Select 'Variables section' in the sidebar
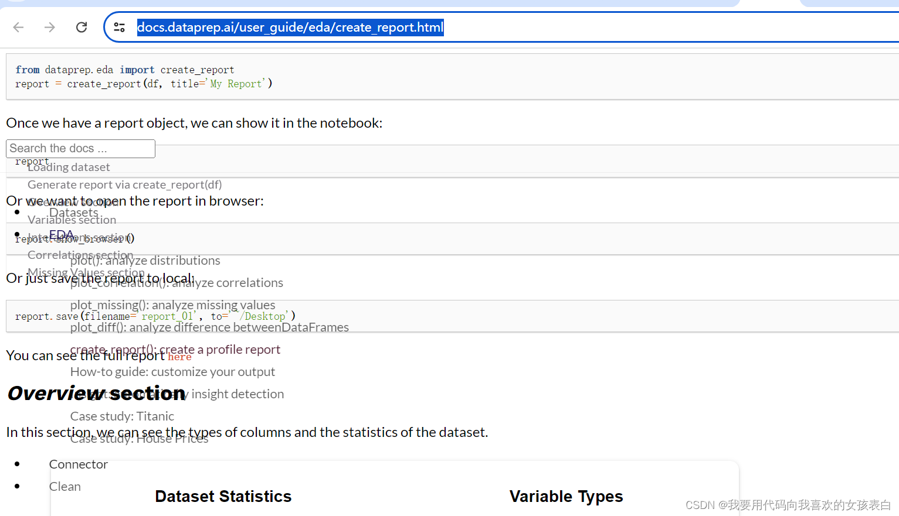The height and width of the screenshot is (516, 899). 72,220
